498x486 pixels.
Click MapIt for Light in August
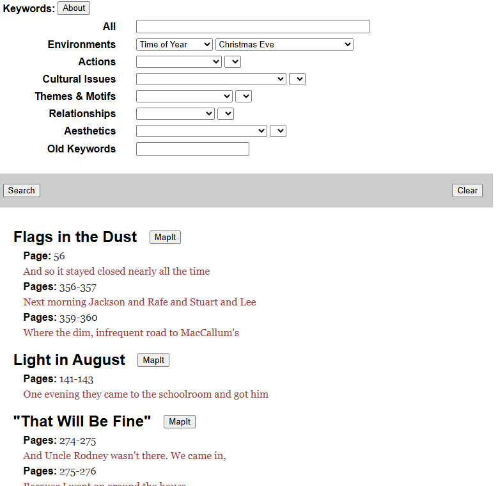click(153, 360)
